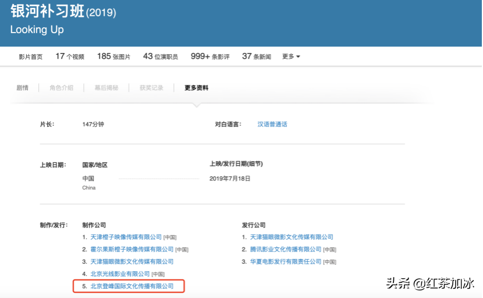
Task: Click the year (2019) next to title
Action: pos(101,13)
